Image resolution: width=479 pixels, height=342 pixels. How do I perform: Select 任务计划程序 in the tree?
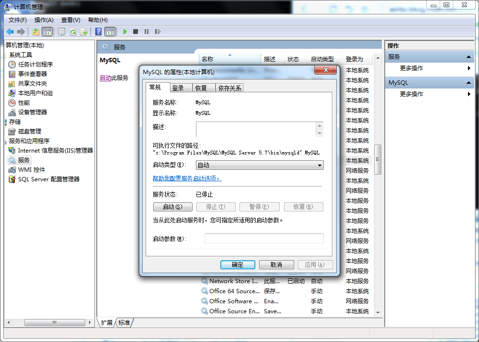click(35, 65)
